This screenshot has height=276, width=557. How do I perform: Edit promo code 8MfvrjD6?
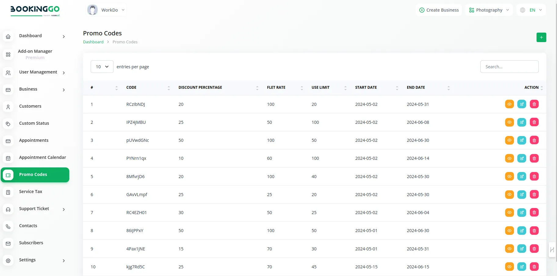(x=522, y=177)
